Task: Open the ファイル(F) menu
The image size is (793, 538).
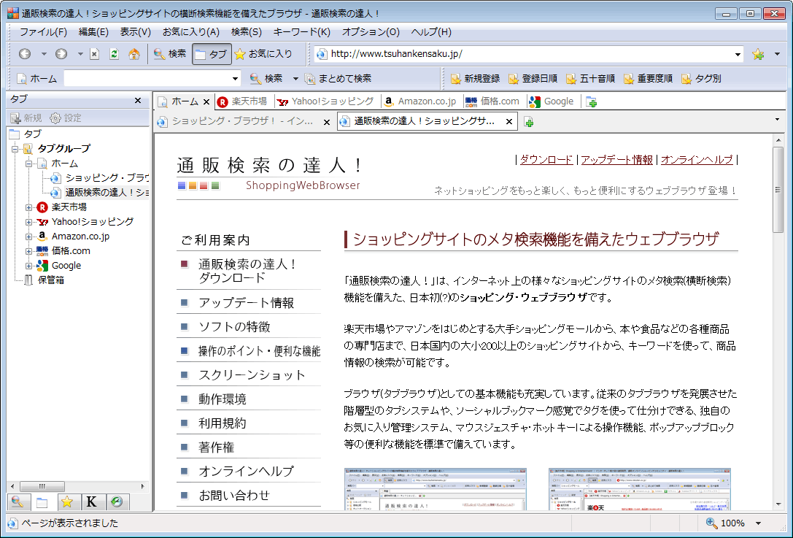Action: 44,32
